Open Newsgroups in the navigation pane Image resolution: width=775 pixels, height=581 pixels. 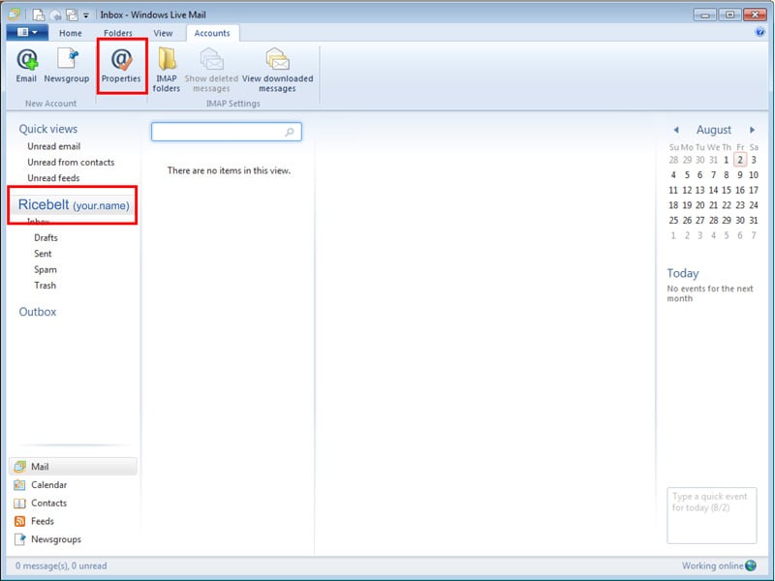point(56,539)
